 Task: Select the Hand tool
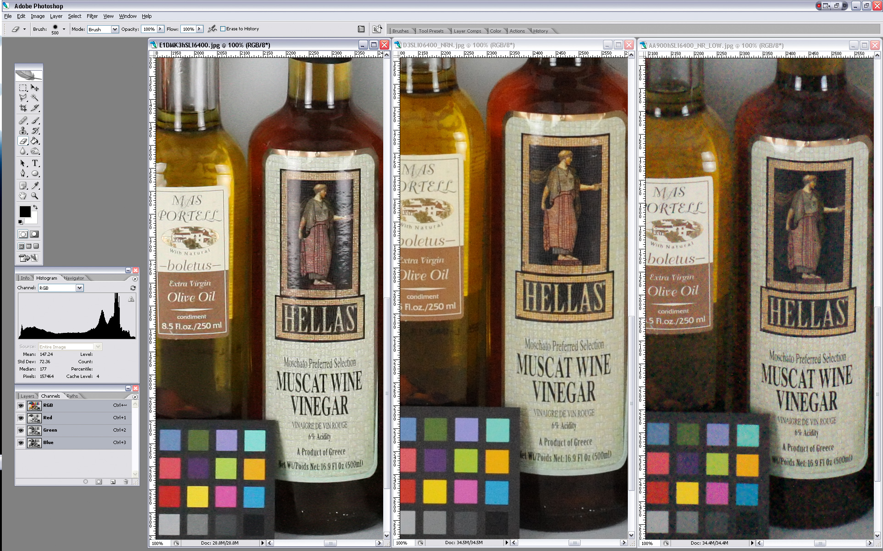pyautogui.click(x=23, y=196)
